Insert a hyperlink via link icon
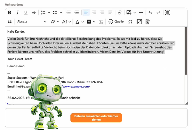Screen dimensions: 192x130 (x=120, y=12)
